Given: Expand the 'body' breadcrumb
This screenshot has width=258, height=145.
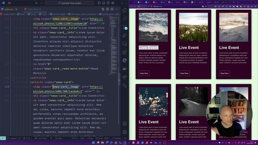Looking at the screenshot, I should pos(32,14).
